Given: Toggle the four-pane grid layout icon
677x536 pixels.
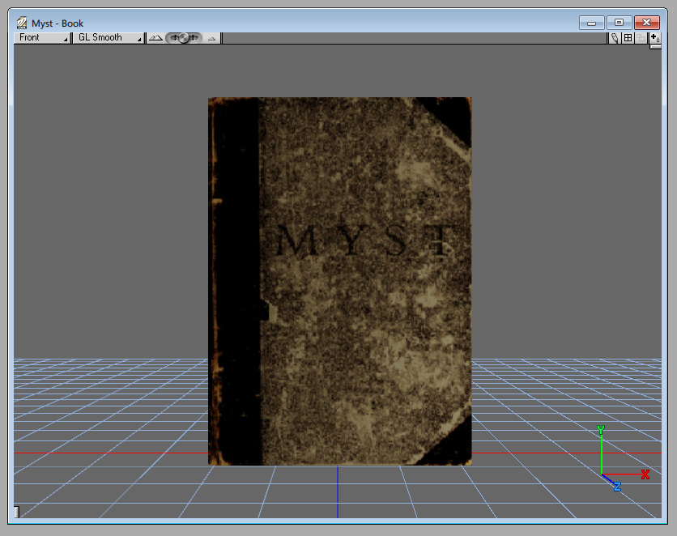Looking at the screenshot, I should 628,38.
